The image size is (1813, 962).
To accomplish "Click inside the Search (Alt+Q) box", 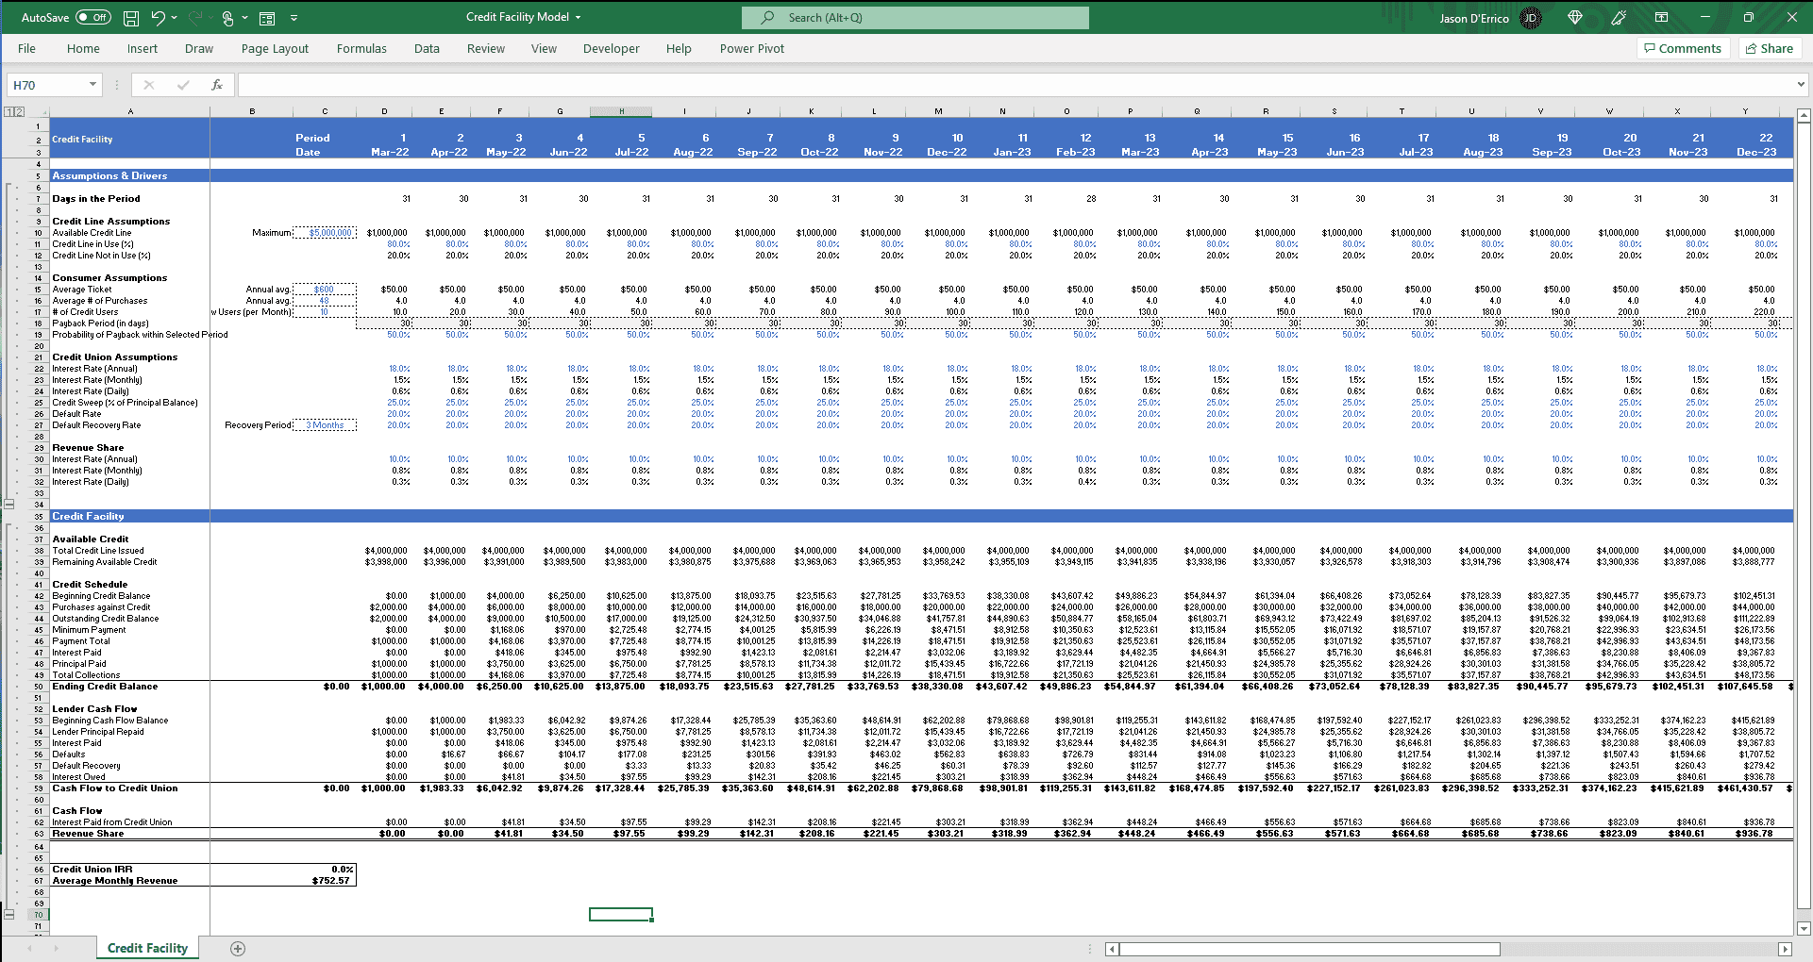I will [915, 17].
